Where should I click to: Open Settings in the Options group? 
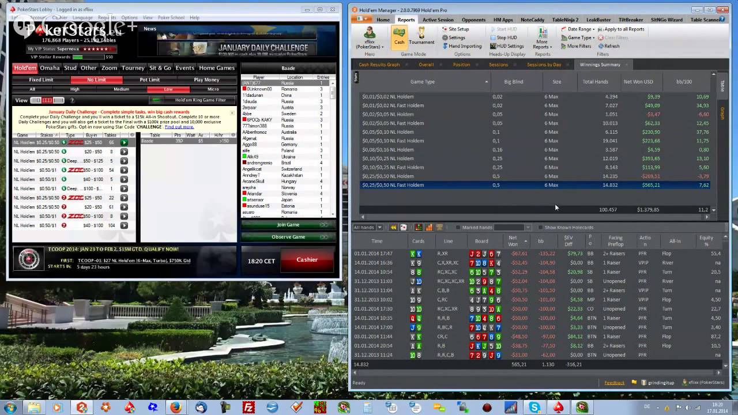point(453,37)
